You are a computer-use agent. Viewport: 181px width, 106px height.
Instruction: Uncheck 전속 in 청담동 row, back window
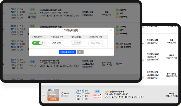[x=83, y=90]
